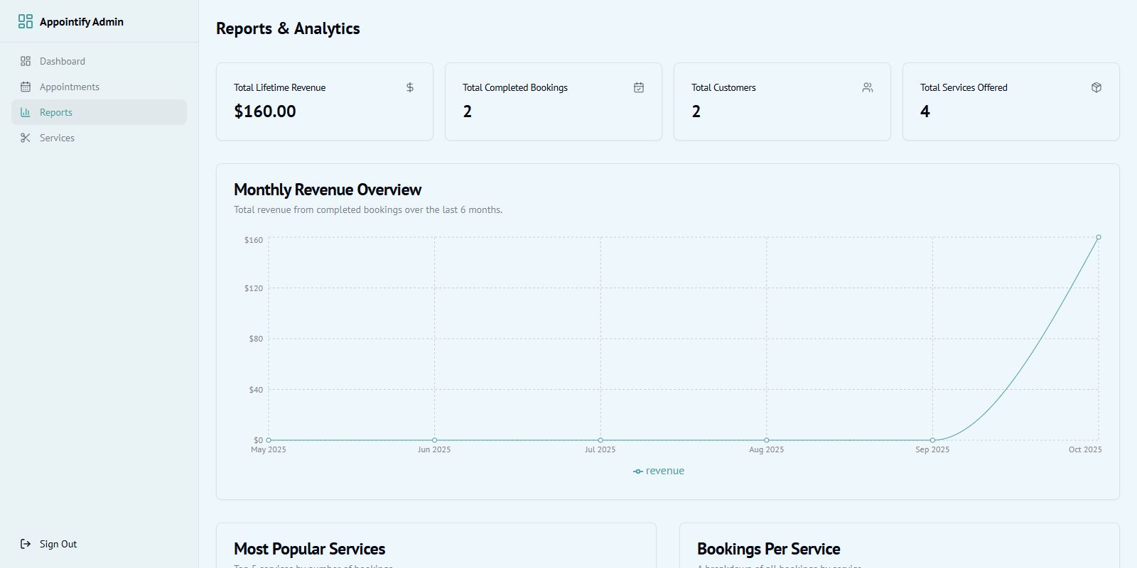Click the revenue legend item below chart
Viewport: 1137px width, 568px height.
(x=659, y=471)
